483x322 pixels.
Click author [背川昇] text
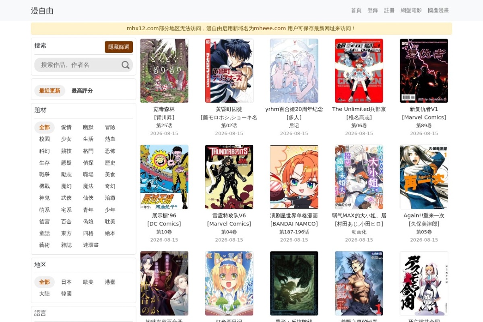point(164,117)
